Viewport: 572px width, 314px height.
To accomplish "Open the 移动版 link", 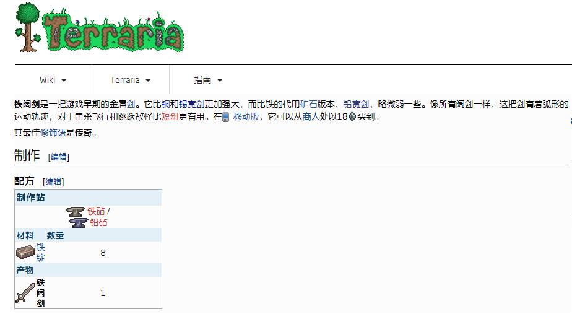I will (x=246, y=117).
